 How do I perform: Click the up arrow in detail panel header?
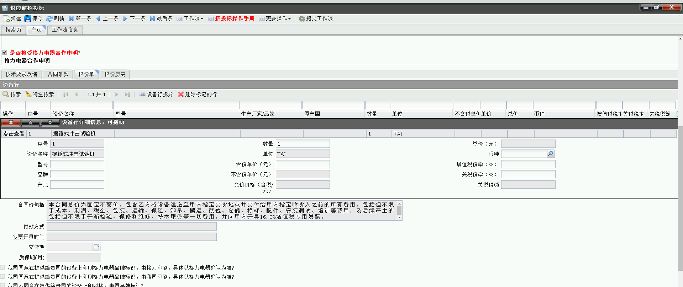tap(30, 123)
